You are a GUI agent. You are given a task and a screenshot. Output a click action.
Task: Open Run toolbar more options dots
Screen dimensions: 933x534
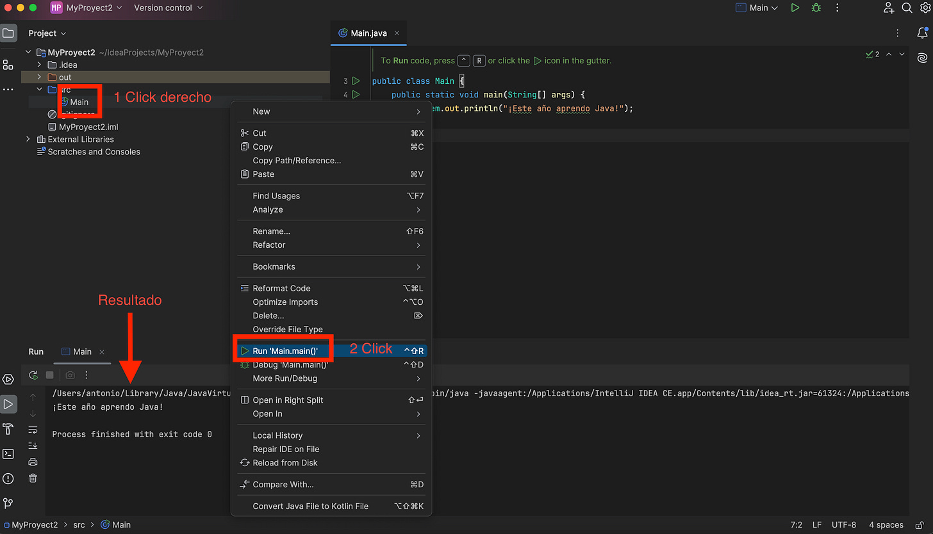(x=87, y=375)
